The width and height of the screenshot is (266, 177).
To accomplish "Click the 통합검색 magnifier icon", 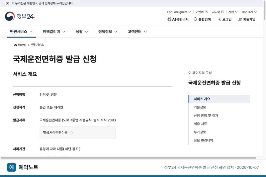I will pos(195,19).
